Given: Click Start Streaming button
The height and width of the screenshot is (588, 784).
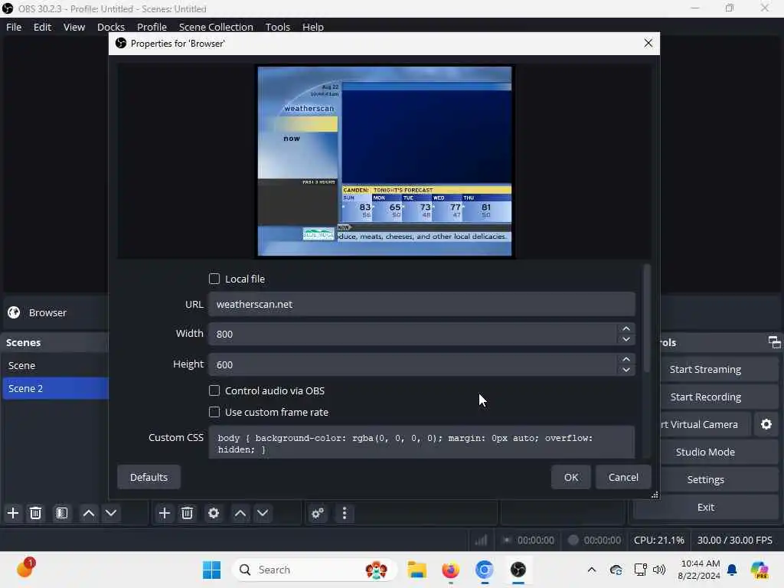Looking at the screenshot, I should click(x=719, y=370).
